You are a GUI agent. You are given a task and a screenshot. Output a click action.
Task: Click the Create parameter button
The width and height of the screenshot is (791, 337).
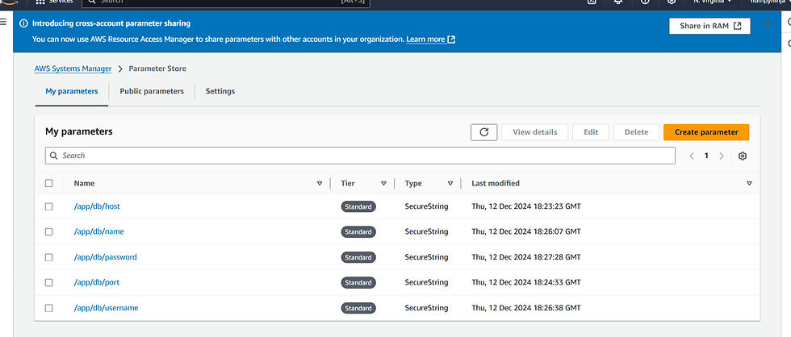click(706, 132)
